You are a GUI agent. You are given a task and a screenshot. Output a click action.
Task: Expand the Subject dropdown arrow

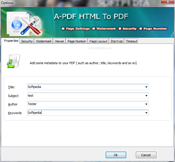[x=146, y=96]
